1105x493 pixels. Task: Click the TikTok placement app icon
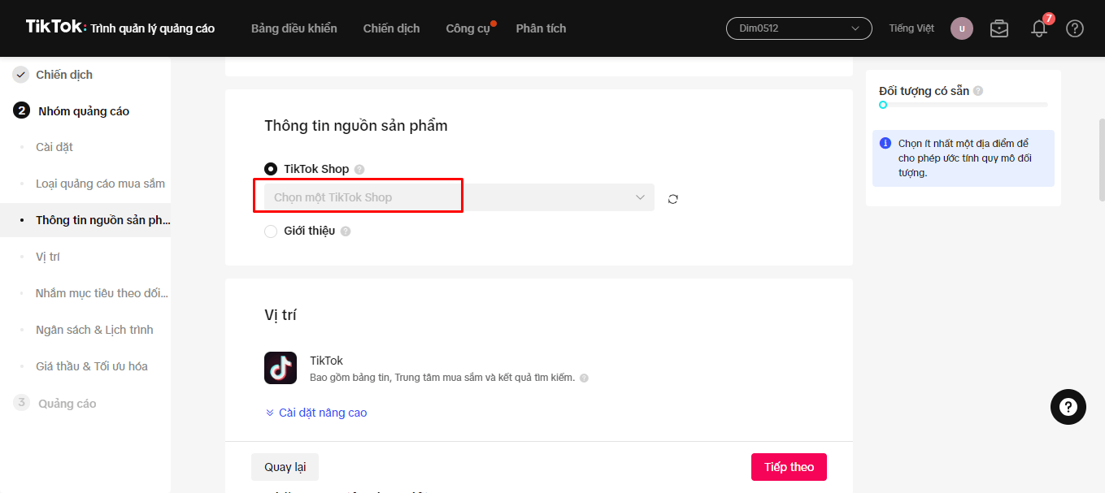point(281,368)
